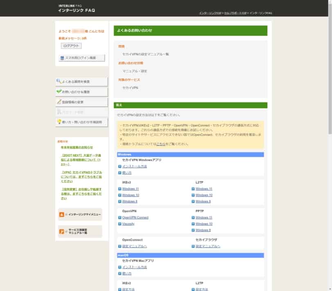This screenshot has width=332, height=291.
Task: Click the よくあるお問い合わせ green header
Action: pyautogui.click(x=191, y=31)
